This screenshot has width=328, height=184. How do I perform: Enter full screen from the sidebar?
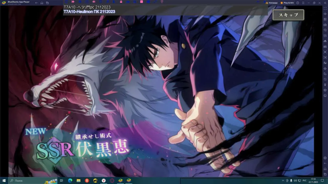tap(325, 9)
